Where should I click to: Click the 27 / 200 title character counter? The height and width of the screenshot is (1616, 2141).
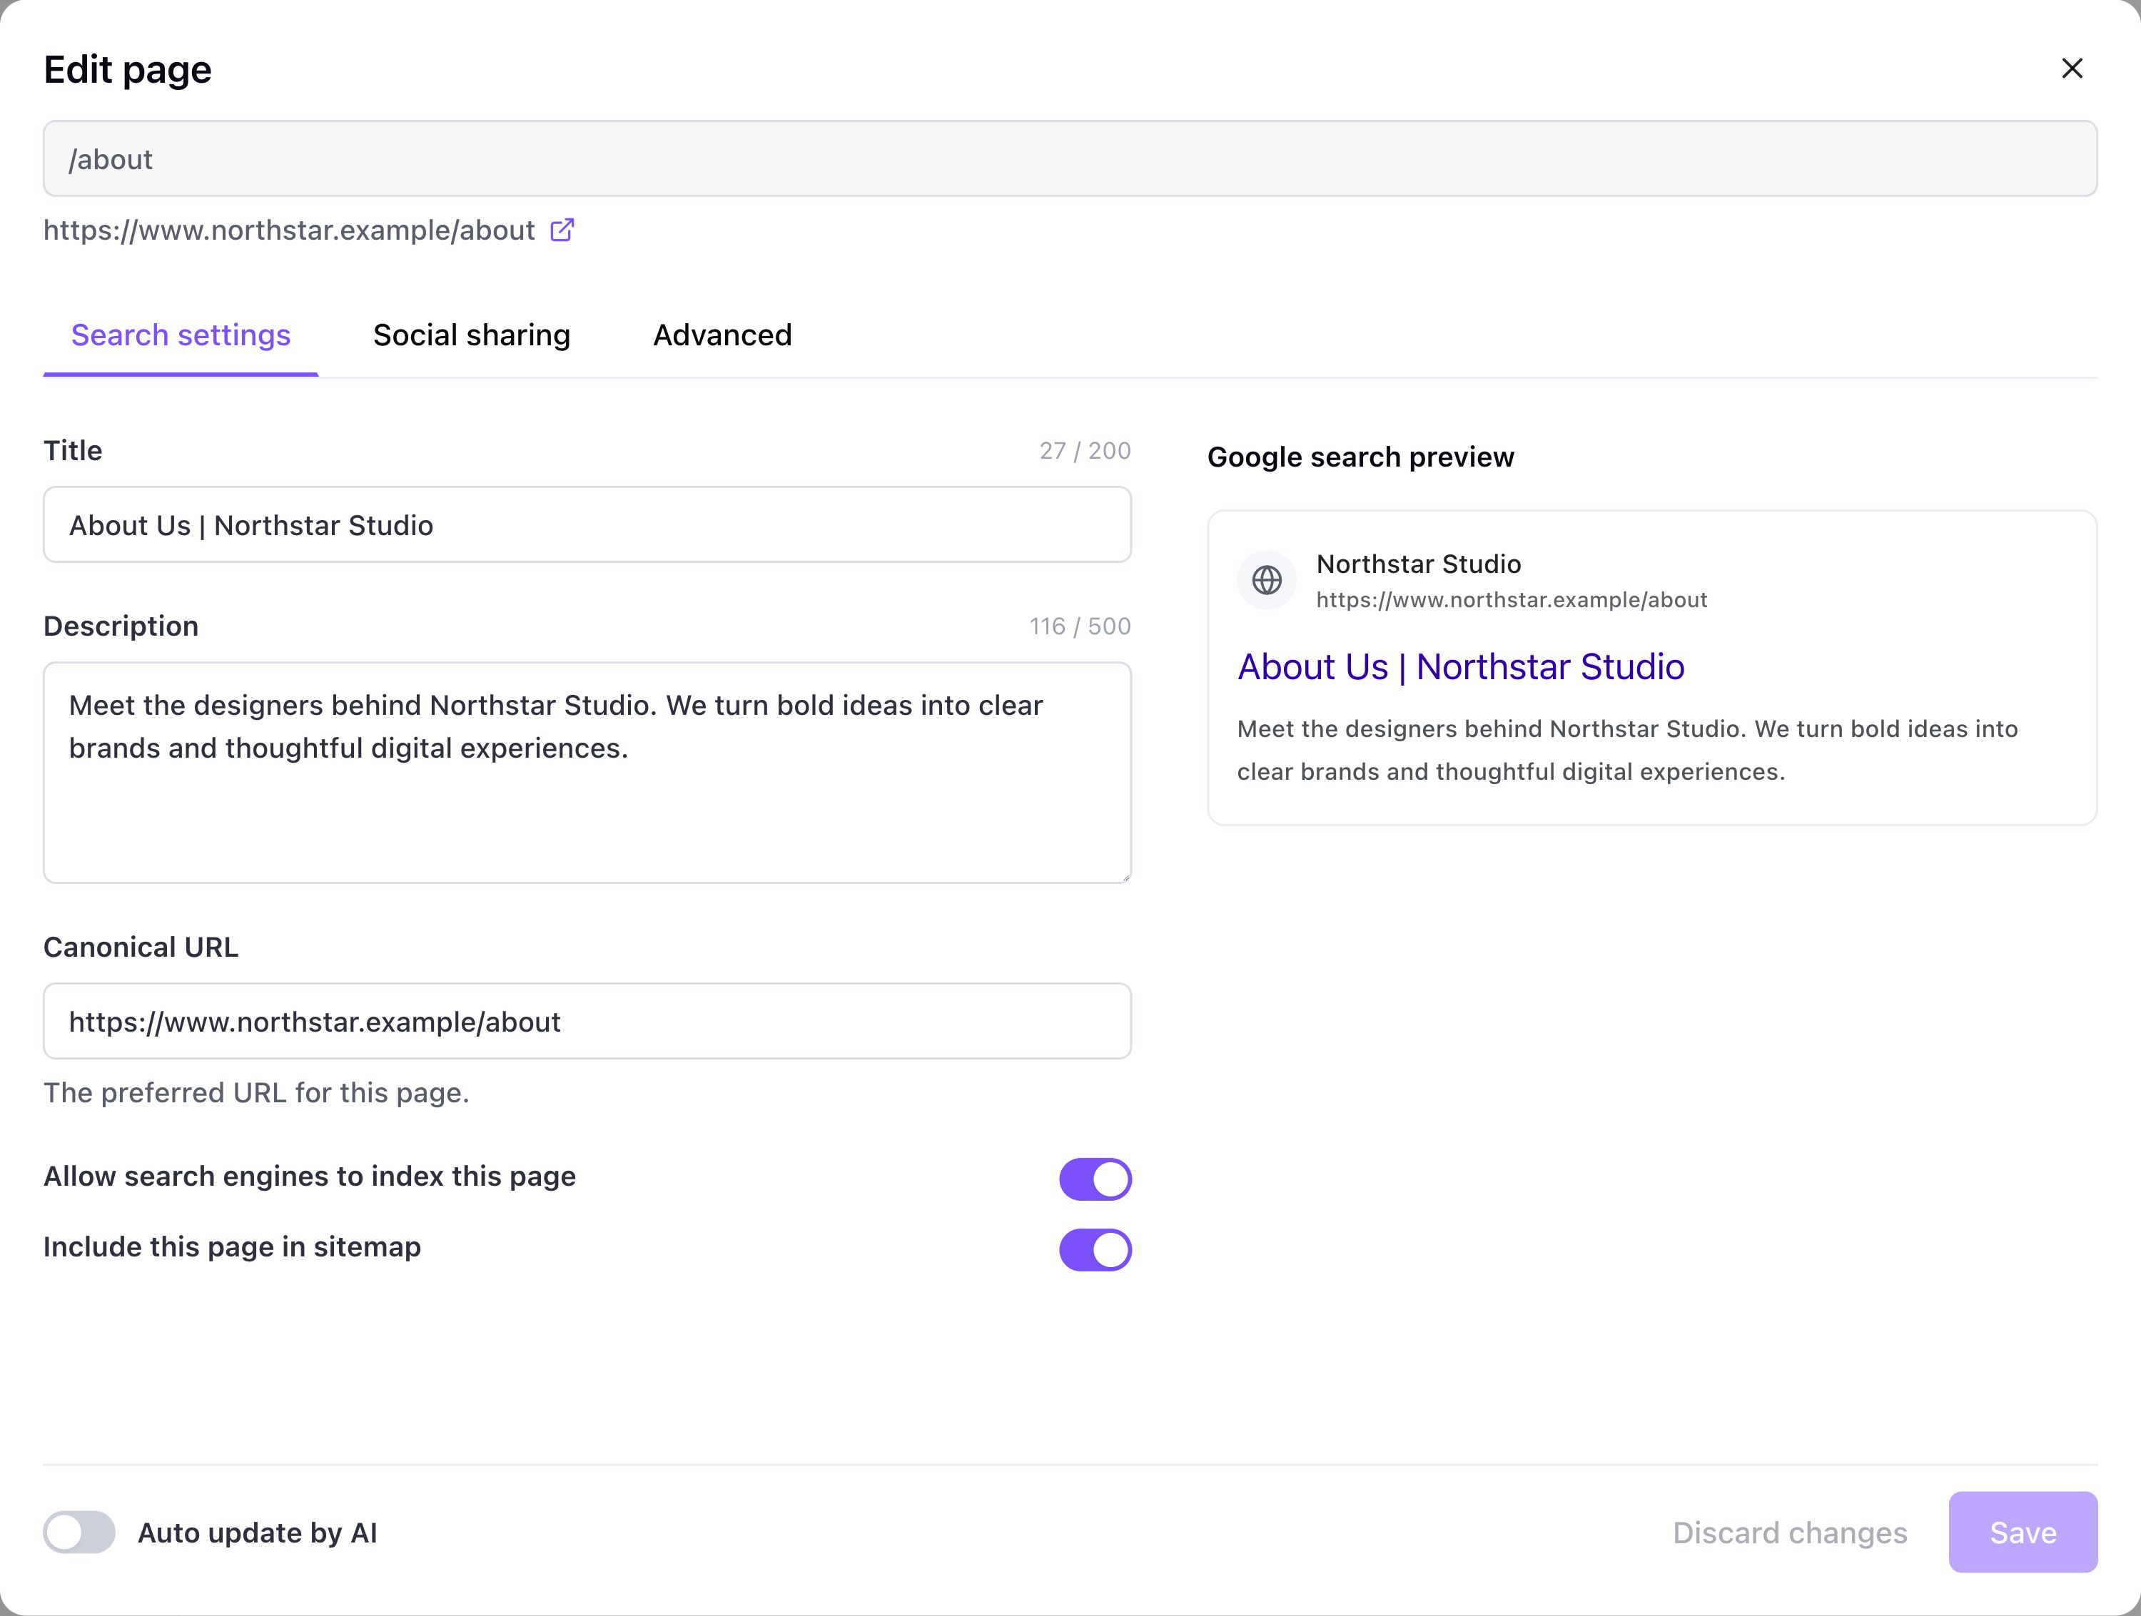(x=1085, y=451)
